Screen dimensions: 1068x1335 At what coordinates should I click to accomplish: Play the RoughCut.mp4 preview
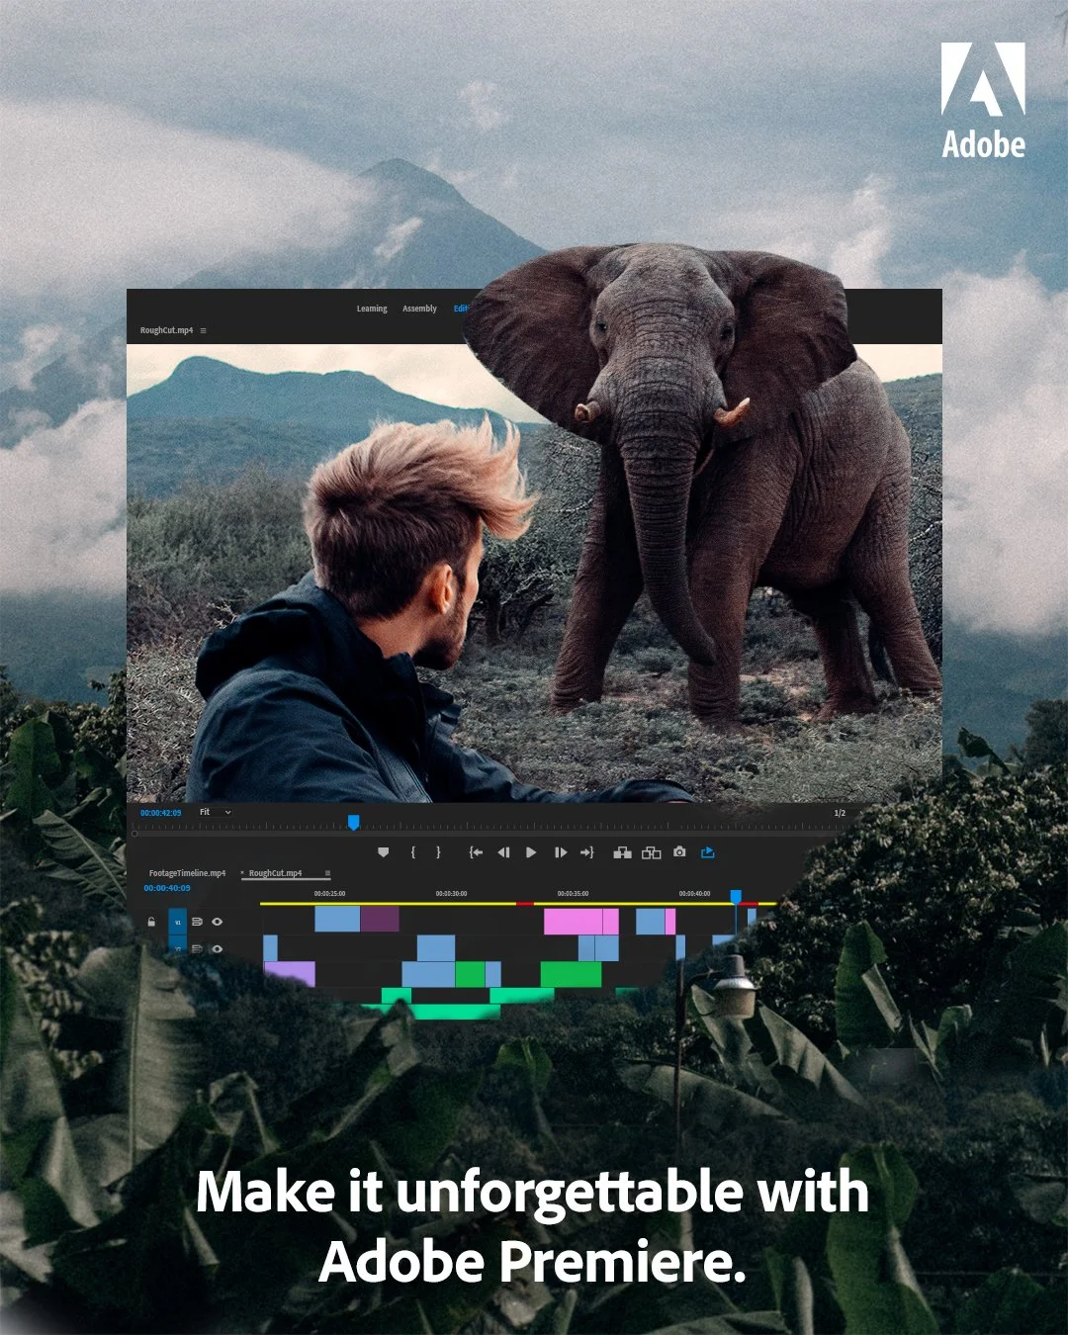pos(531,852)
